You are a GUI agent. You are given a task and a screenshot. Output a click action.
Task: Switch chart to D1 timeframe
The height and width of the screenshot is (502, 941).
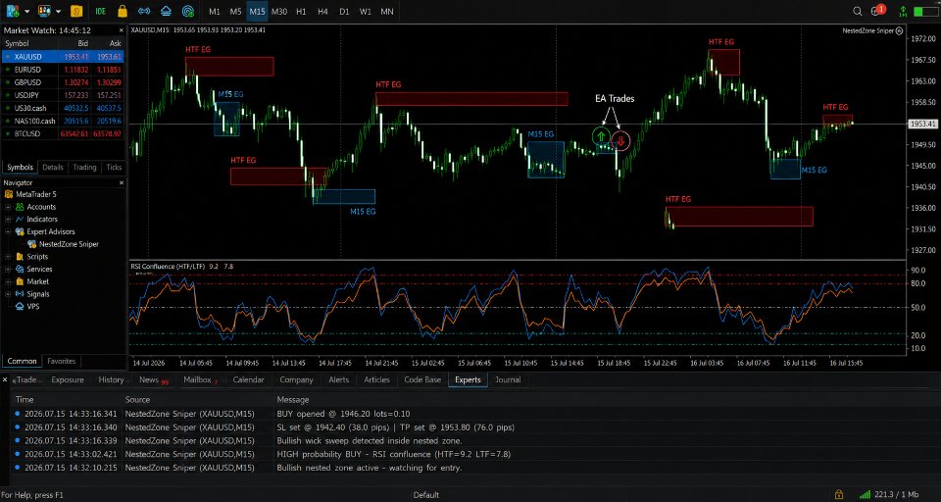click(344, 11)
